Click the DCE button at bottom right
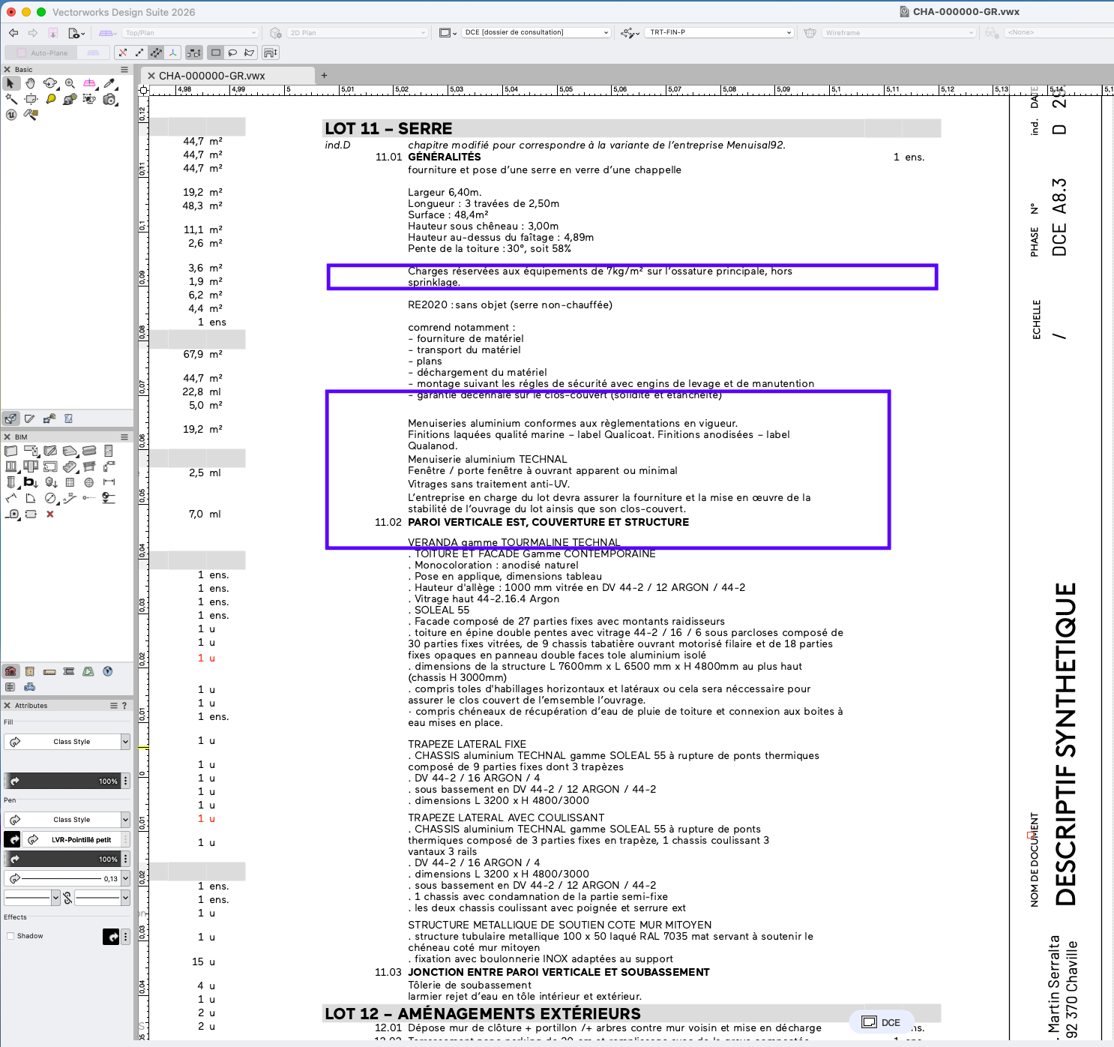This screenshot has width=1114, height=1047. 882,1022
